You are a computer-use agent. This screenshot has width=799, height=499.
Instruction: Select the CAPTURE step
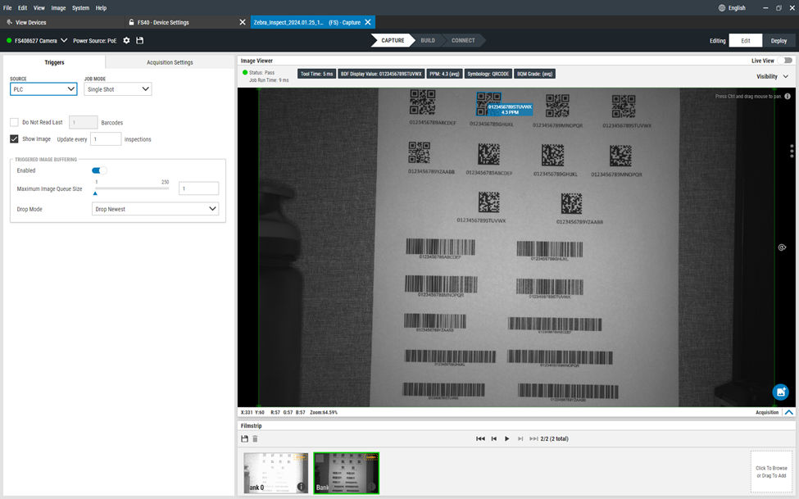click(x=393, y=40)
